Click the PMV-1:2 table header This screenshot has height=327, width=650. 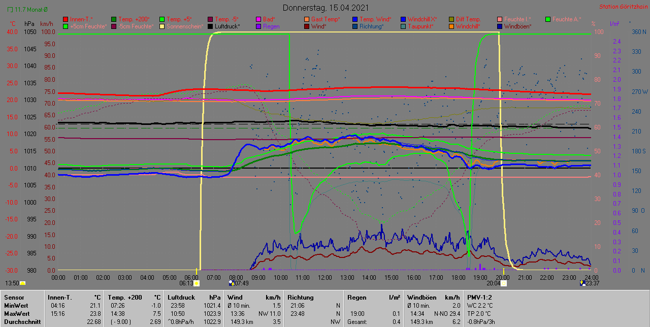pyautogui.click(x=480, y=298)
